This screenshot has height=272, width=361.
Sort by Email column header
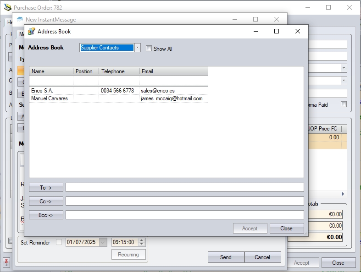(x=173, y=71)
